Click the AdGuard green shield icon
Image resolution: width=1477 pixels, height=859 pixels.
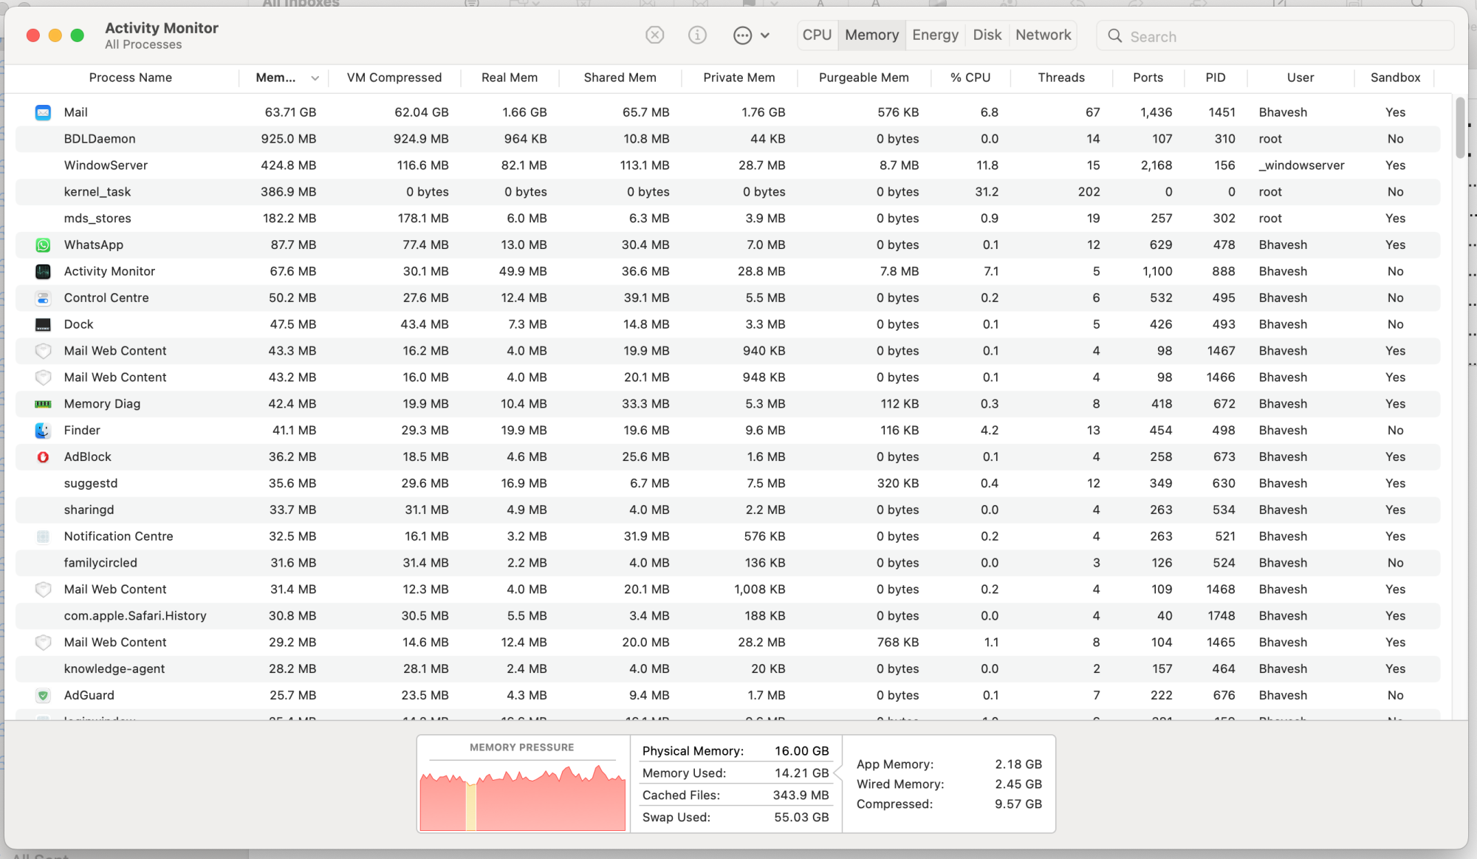click(43, 695)
